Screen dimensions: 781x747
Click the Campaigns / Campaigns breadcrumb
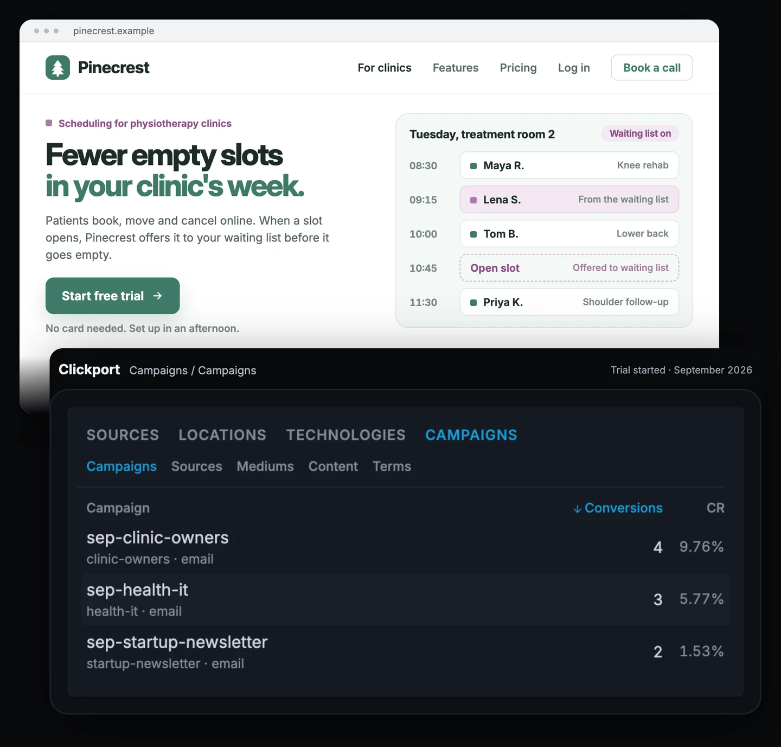point(193,371)
